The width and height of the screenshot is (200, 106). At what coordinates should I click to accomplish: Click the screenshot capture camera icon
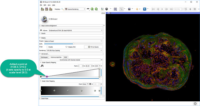[129, 9]
